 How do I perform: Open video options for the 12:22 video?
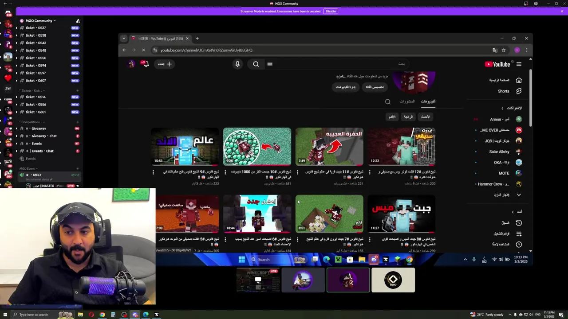pyautogui.click(x=370, y=172)
